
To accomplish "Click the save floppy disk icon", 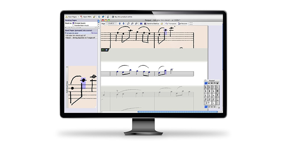I will 141,24.
